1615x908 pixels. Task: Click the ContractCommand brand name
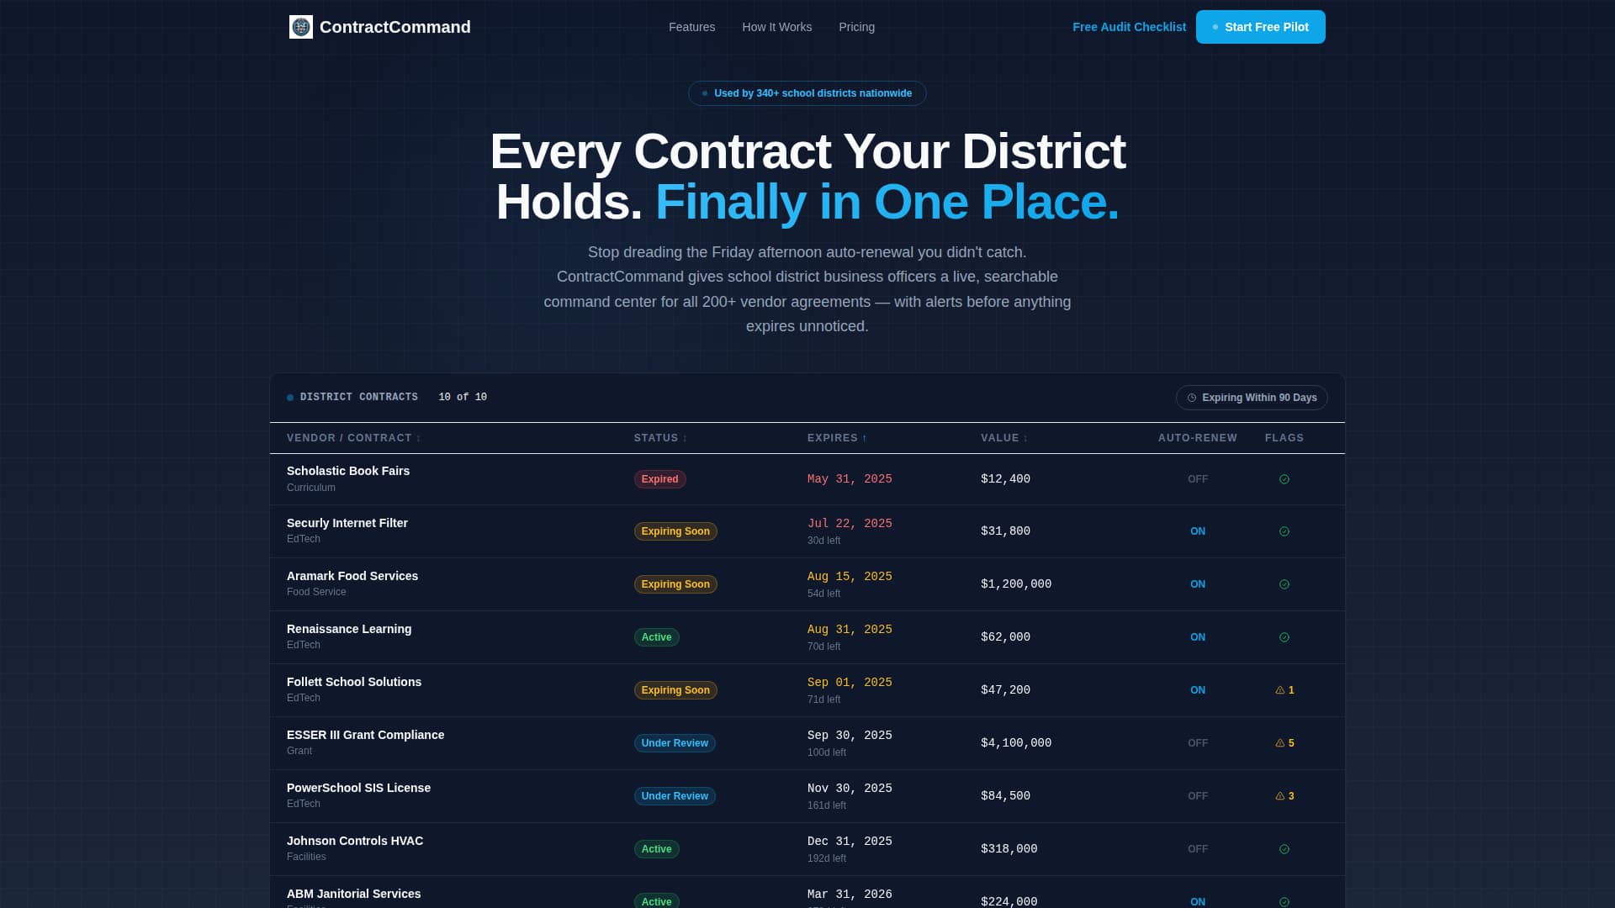tap(394, 27)
